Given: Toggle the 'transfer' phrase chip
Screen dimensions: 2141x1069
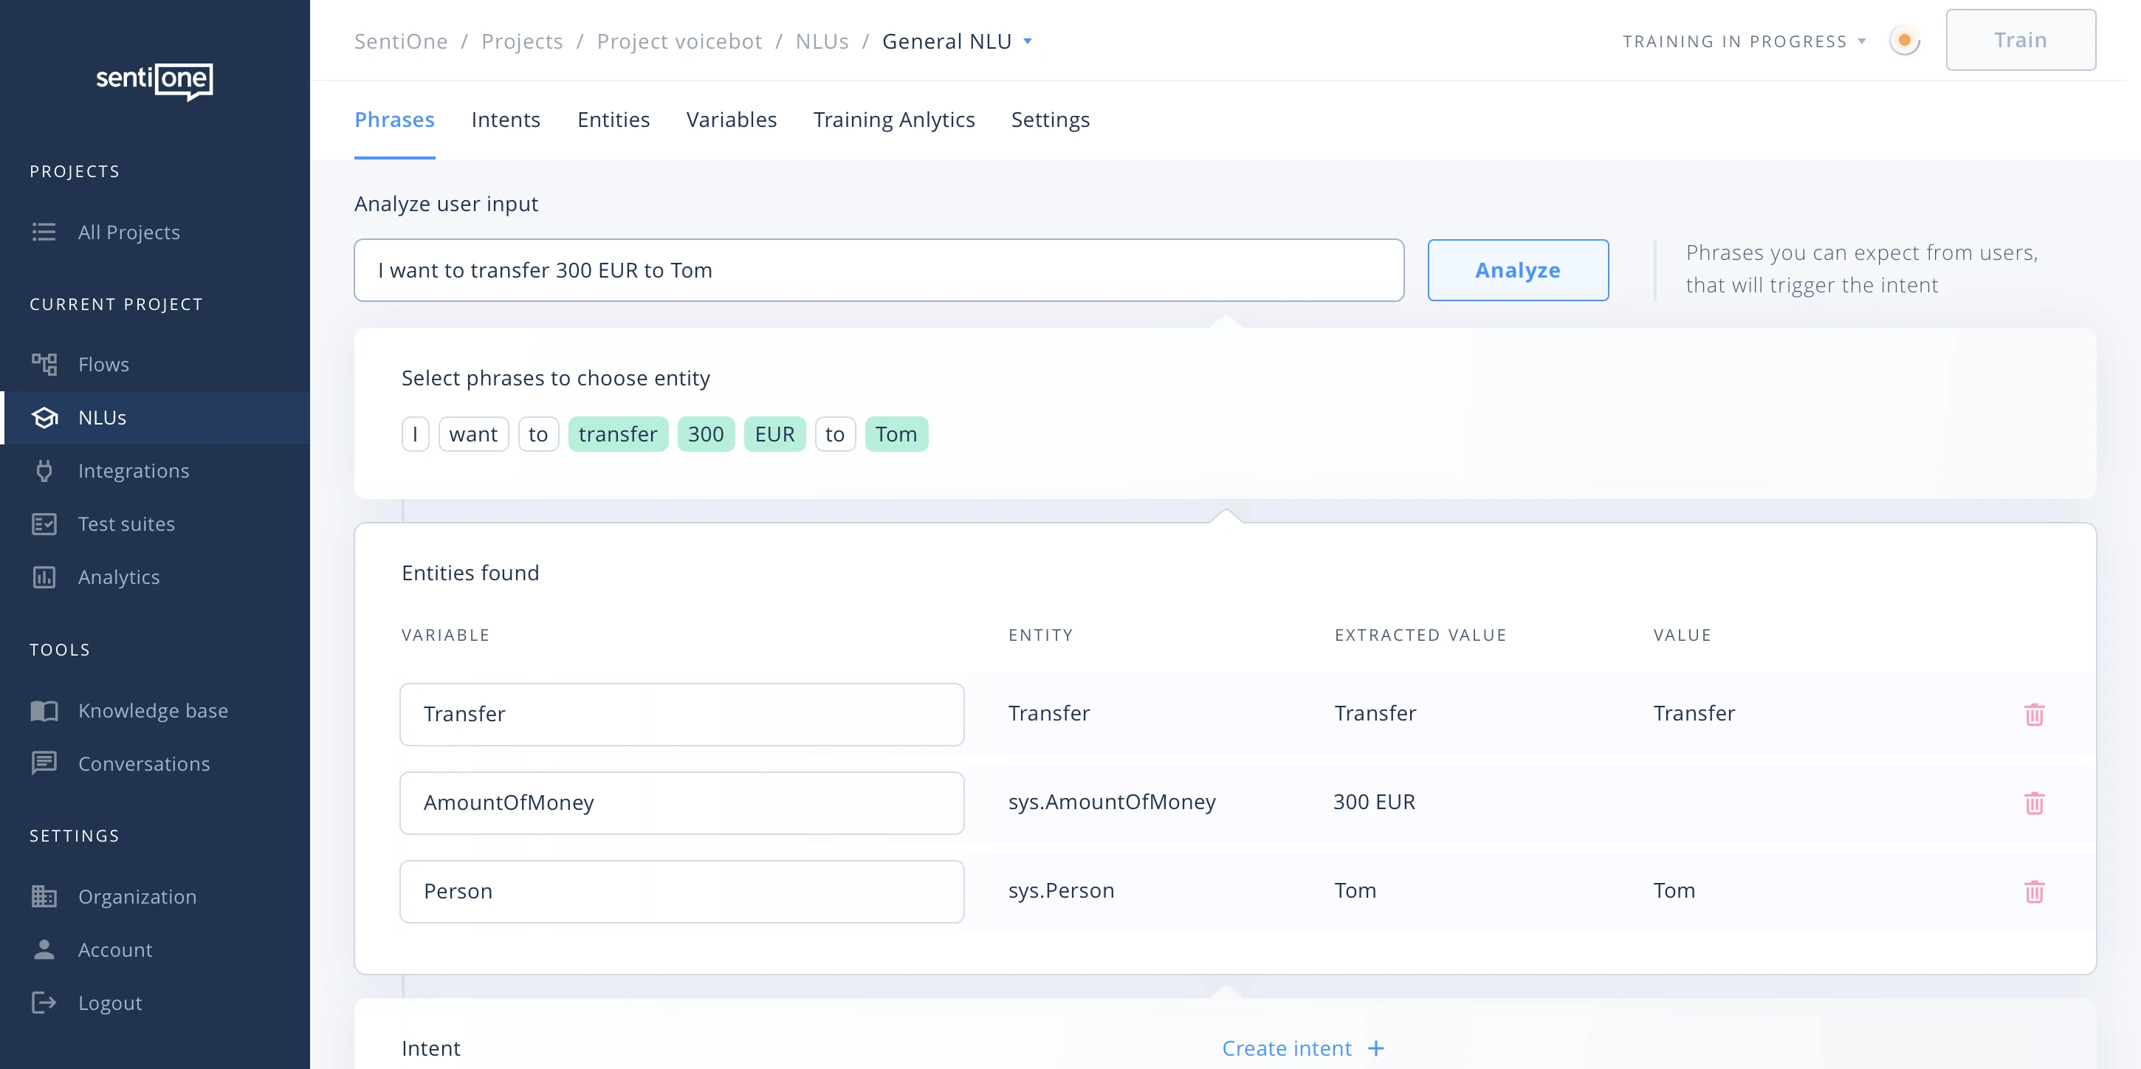Looking at the screenshot, I should pos(617,434).
